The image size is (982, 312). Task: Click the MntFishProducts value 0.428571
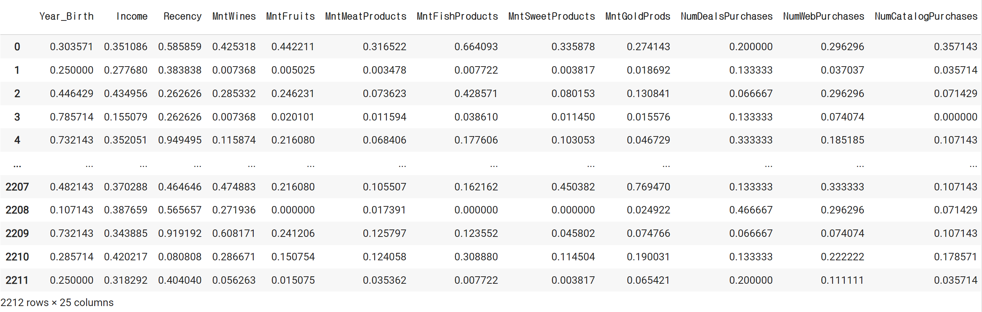coord(476,93)
